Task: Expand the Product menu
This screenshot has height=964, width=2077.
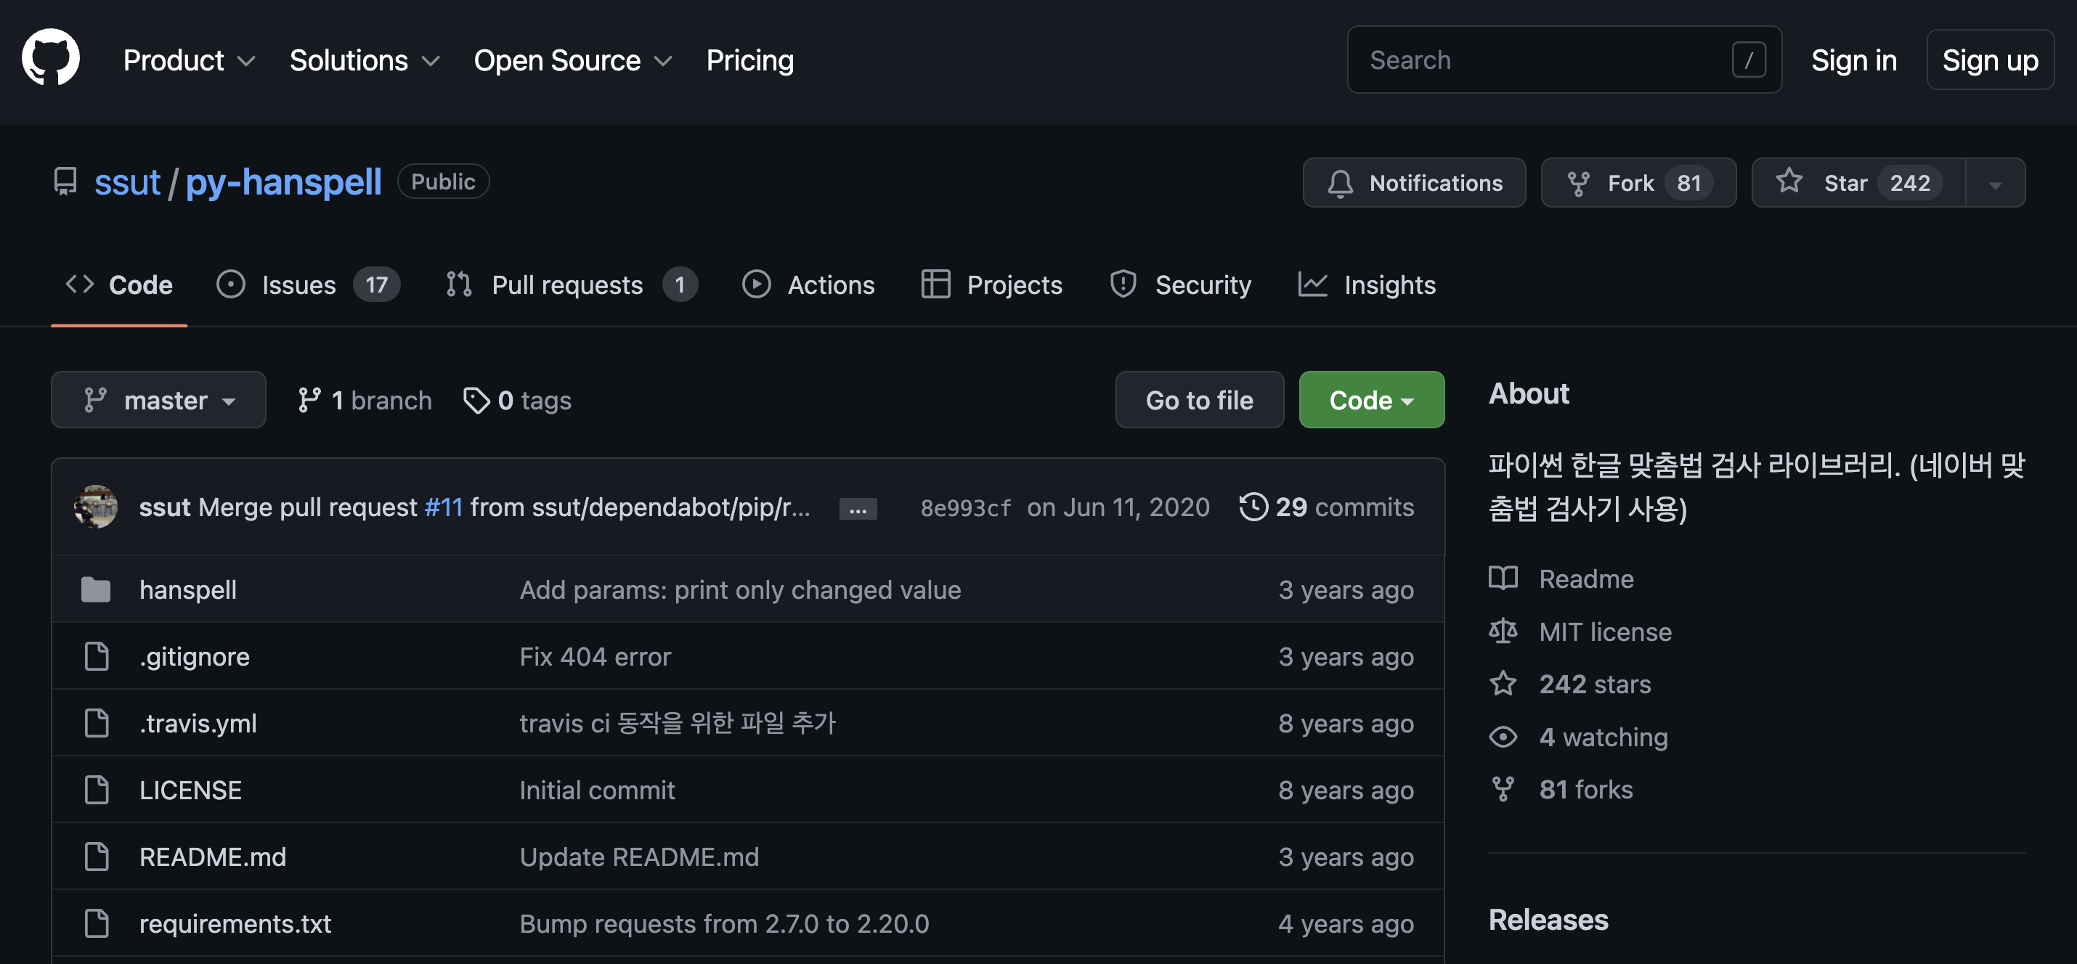Action: 189,60
